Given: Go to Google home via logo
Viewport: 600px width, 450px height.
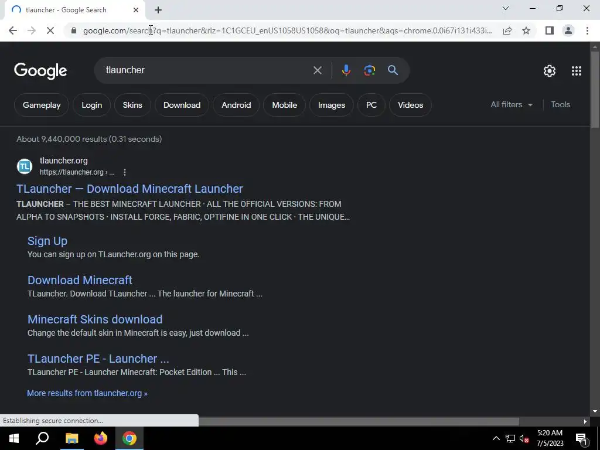Looking at the screenshot, I should pyautogui.click(x=40, y=71).
